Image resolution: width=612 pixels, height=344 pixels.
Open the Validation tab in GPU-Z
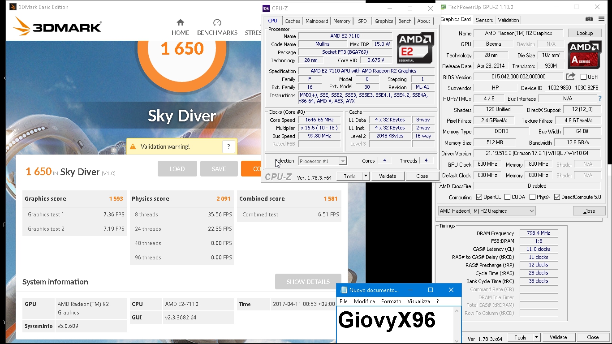[509, 20]
